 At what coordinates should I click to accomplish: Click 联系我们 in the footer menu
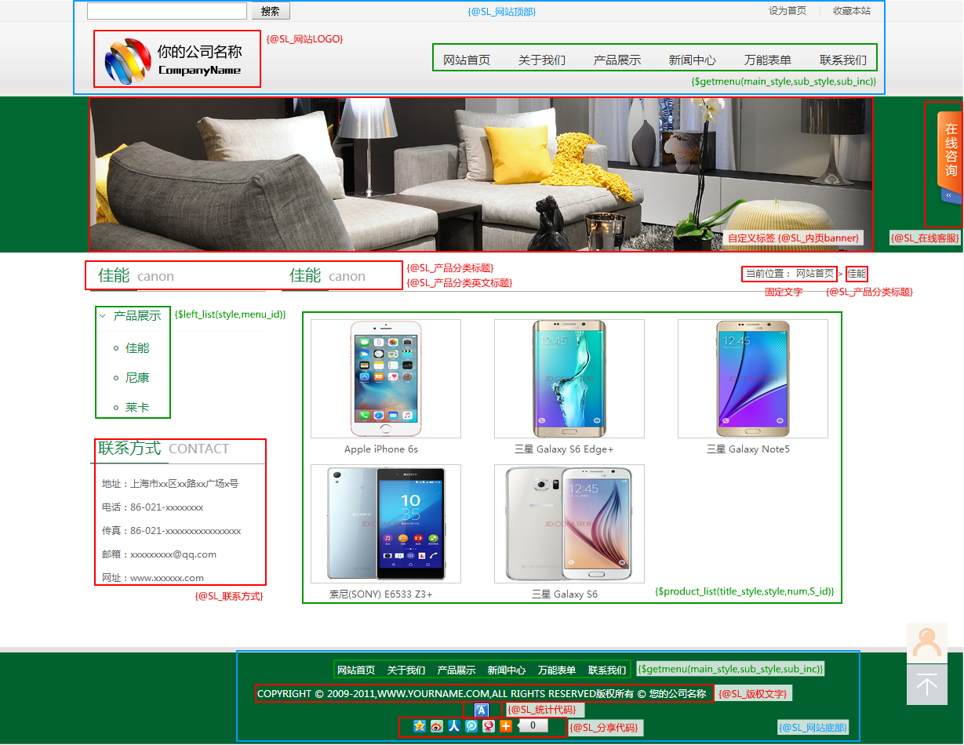click(x=607, y=670)
